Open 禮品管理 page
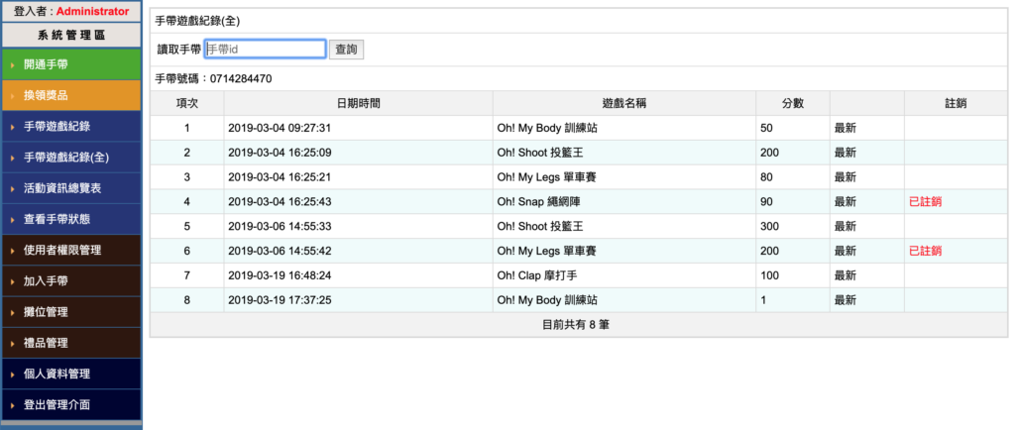The width and height of the screenshot is (1015, 430). [70, 343]
